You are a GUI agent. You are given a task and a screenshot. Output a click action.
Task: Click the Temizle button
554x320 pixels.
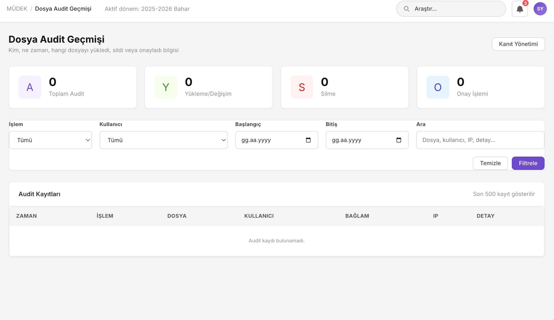[x=490, y=163]
